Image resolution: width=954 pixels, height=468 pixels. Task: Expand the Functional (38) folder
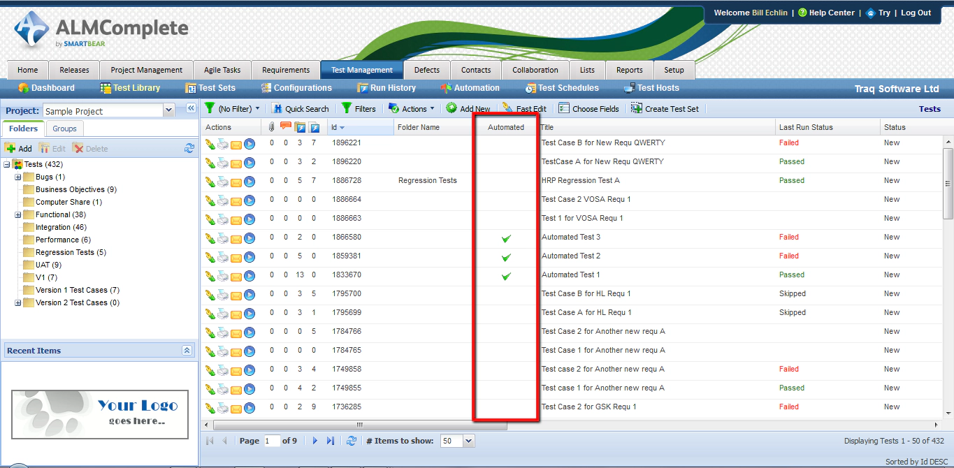[18, 215]
